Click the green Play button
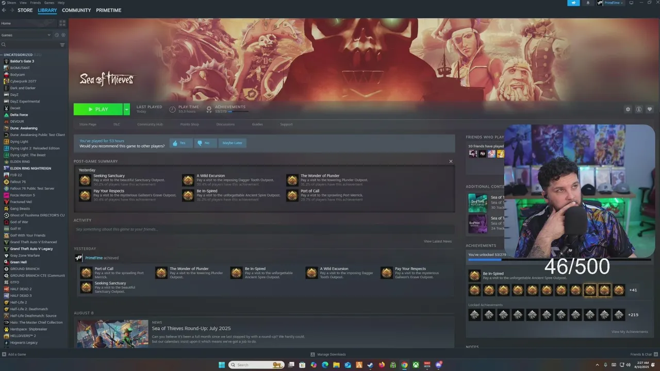This screenshot has height=371, width=660. [x=98, y=109]
